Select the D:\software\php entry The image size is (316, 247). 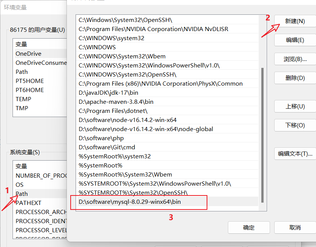click(x=101, y=138)
